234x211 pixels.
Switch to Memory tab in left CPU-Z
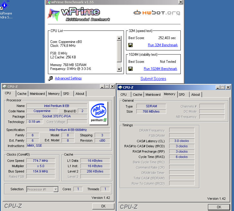(54, 94)
